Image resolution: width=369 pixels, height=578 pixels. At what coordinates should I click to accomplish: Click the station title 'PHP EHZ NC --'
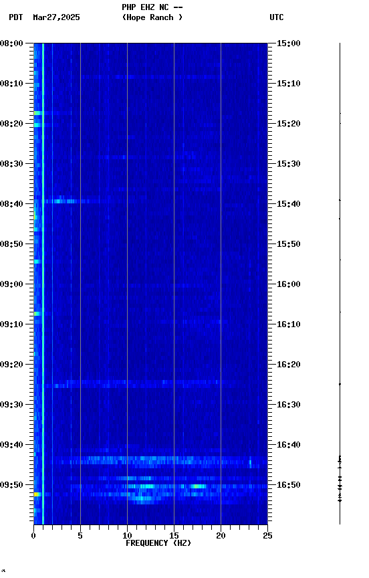click(152, 7)
